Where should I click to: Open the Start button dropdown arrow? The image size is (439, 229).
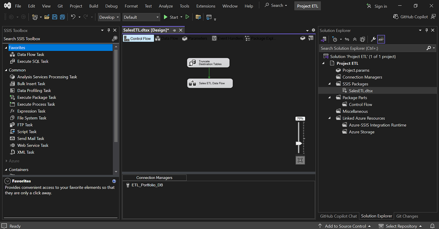pos(181,17)
